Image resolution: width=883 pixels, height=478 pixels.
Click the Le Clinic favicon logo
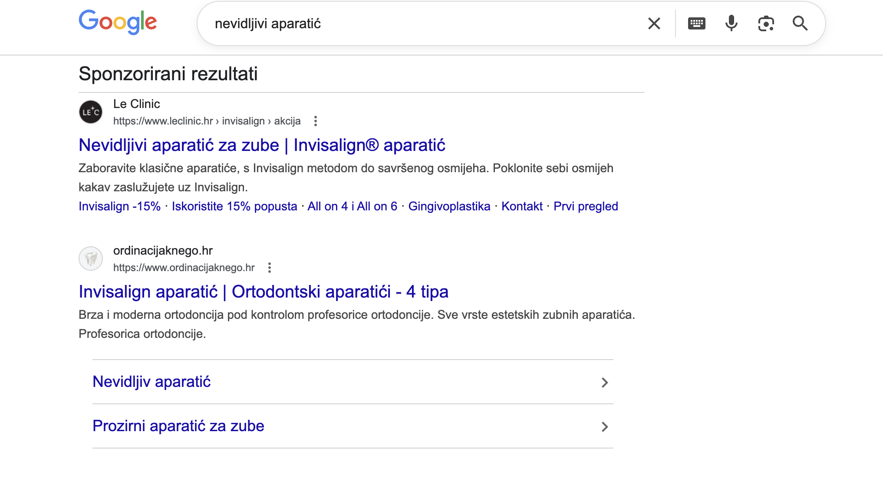tap(91, 112)
